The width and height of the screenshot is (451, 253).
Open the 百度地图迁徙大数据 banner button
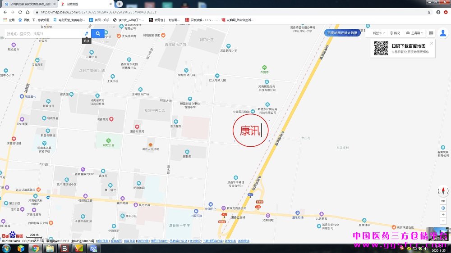(342, 33)
